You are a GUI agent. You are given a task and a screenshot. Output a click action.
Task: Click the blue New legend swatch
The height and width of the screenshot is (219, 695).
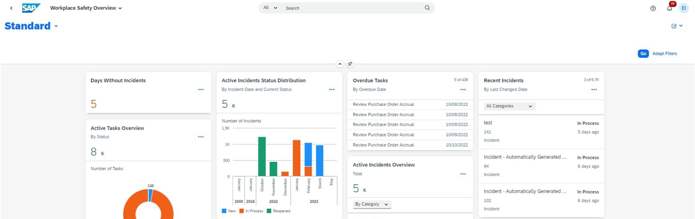(x=224, y=211)
